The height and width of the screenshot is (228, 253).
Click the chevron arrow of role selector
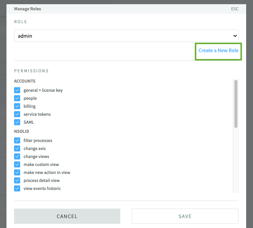[234, 36]
